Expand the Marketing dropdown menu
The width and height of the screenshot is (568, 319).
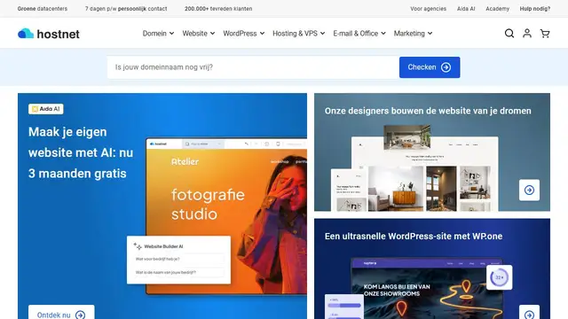coord(413,34)
